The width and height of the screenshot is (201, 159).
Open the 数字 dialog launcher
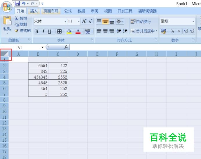(x=193, y=40)
